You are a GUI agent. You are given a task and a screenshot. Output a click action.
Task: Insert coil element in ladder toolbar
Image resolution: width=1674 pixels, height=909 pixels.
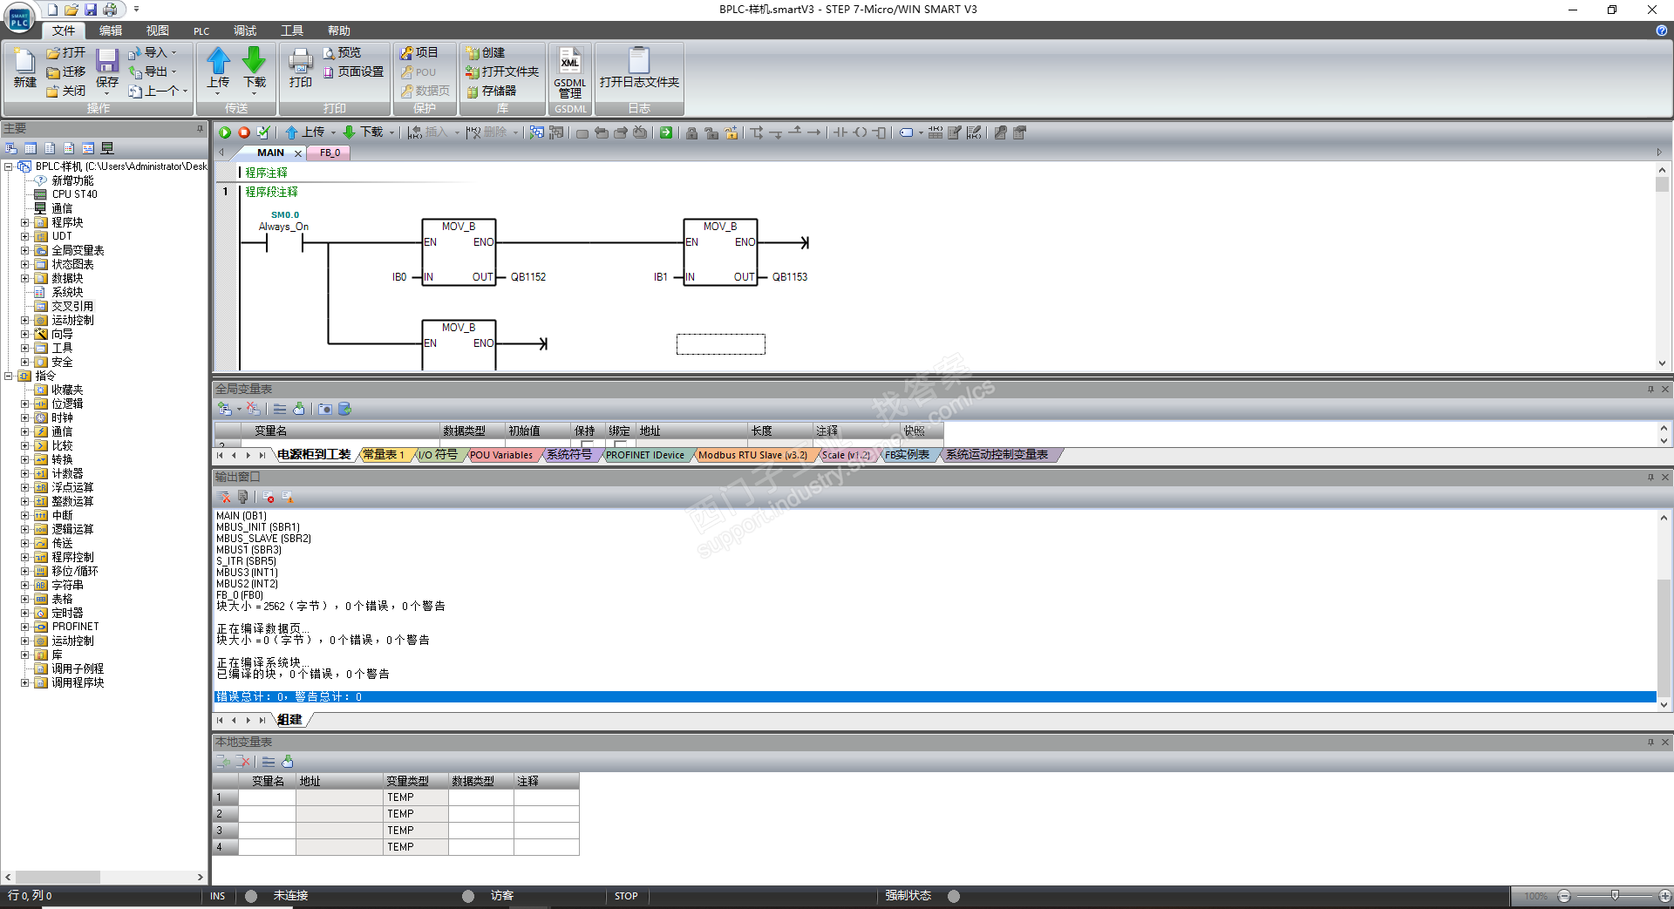tap(860, 132)
